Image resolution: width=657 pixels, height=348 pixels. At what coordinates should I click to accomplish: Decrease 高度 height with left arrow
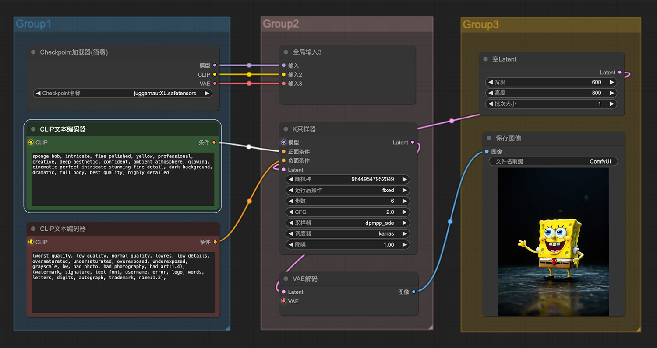click(x=491, y=93)
